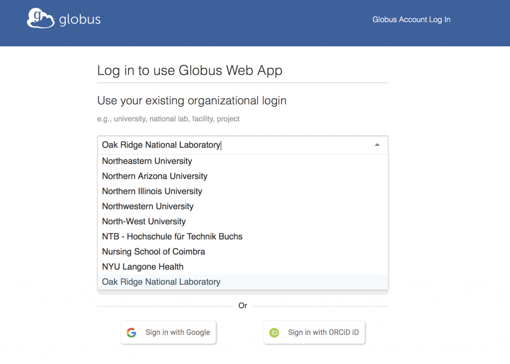
Task: Choose Northern Arizona University option
Action: (154, 176)
